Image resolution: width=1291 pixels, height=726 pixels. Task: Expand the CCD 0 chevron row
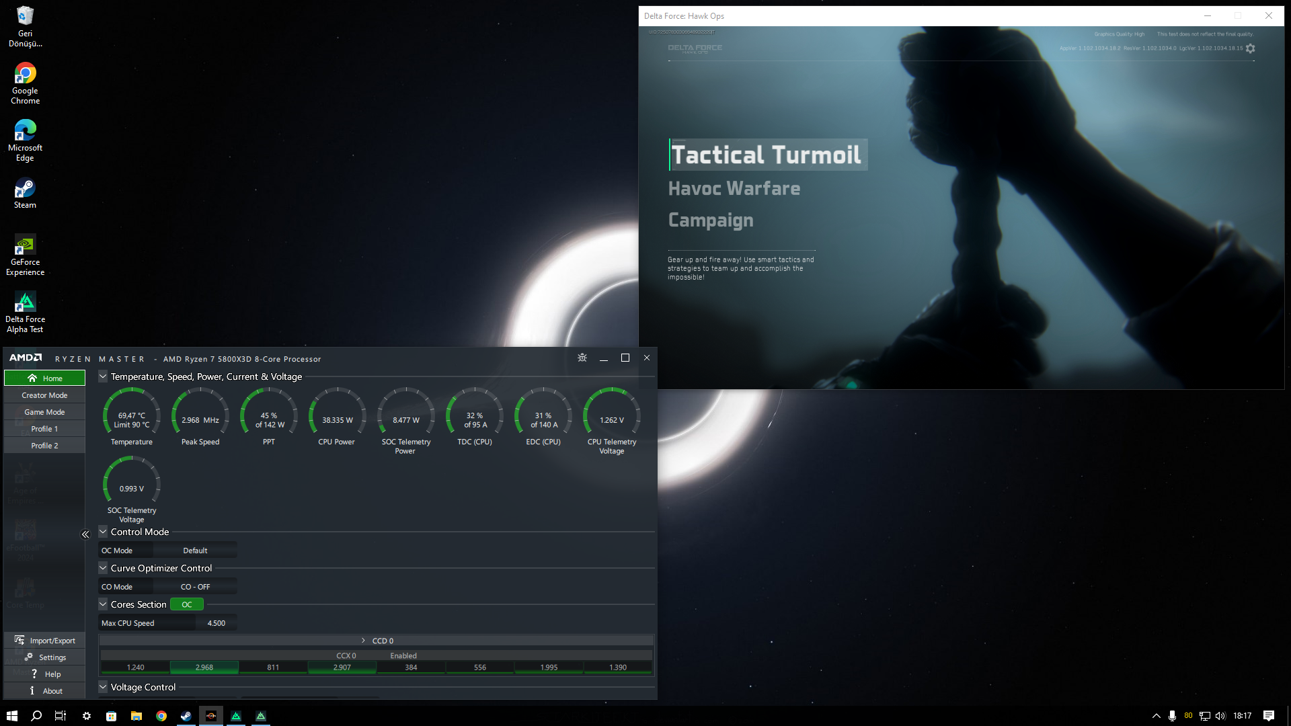coord(364,641)
